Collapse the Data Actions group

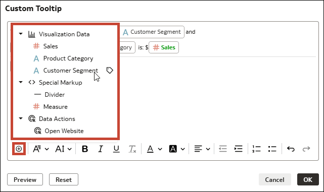coord(21,118)
